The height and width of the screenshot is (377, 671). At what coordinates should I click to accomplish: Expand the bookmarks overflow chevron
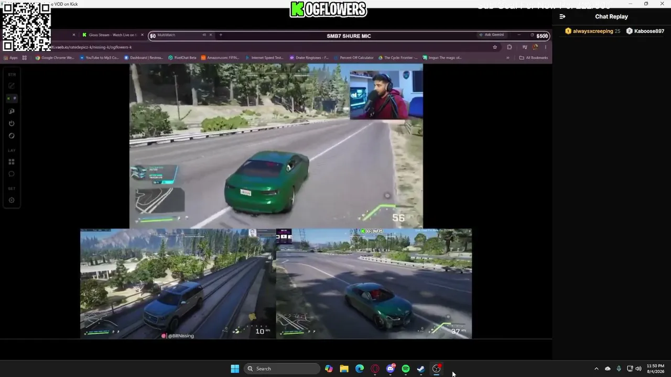pos(507,58)
